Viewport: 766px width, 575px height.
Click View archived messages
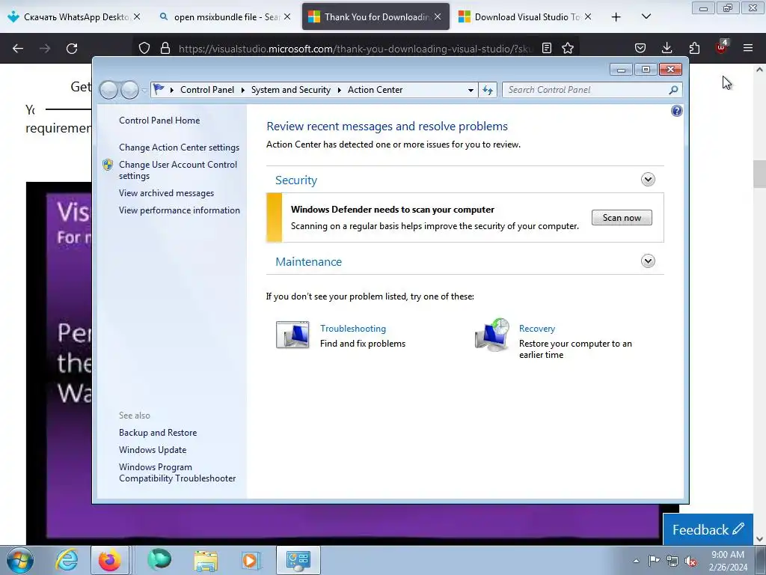[x=167, y=193]
